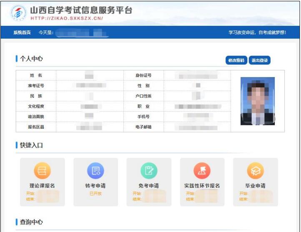Click the 个人中心 section heading

coord(31,59)
